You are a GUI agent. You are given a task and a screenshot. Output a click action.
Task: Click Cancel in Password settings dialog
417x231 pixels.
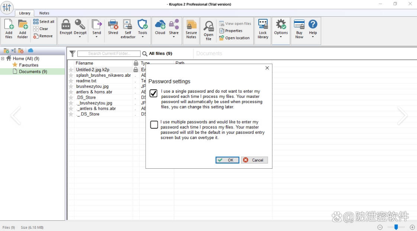(x=255, y=160)
